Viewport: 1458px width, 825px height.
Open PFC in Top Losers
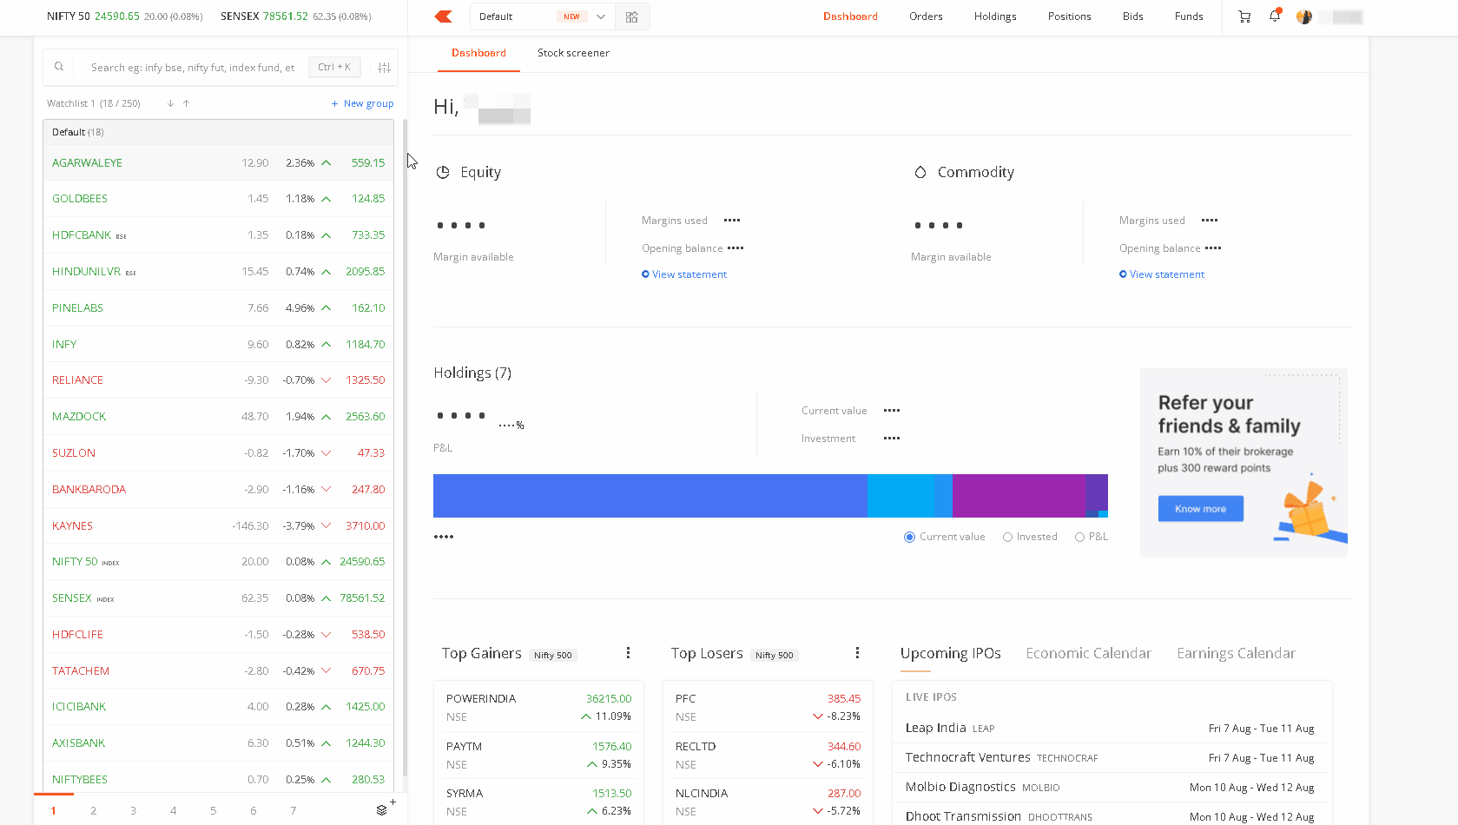coord(768,707)
